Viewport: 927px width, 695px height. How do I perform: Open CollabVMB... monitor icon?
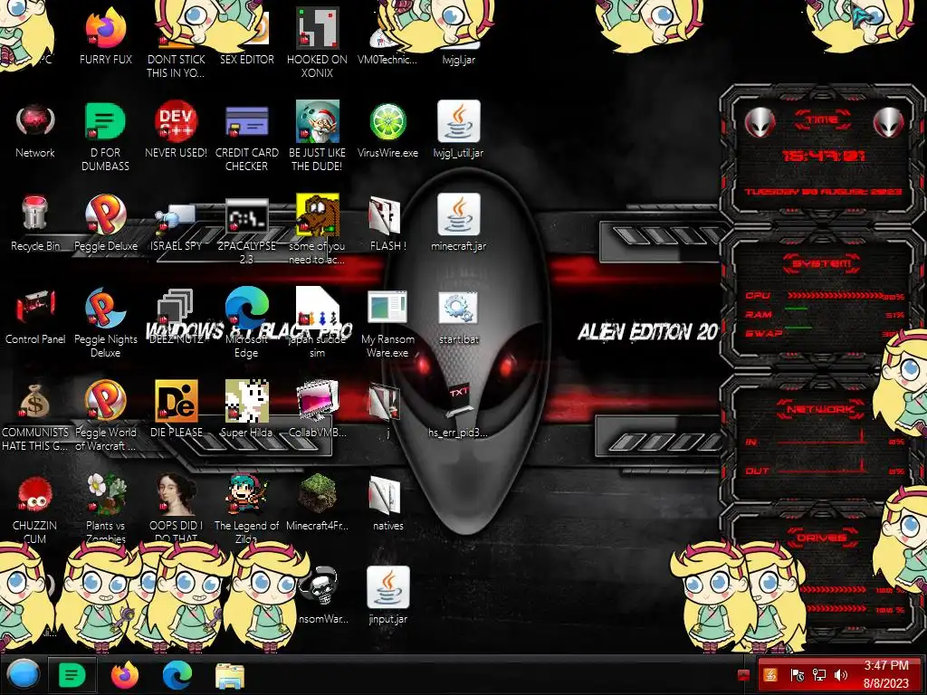click(318, 401)
